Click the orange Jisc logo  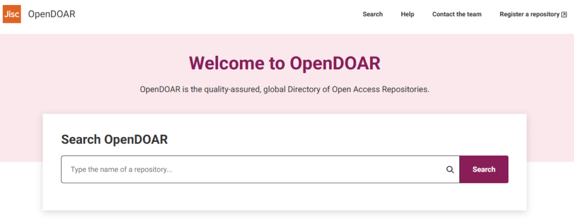[12, 14]
